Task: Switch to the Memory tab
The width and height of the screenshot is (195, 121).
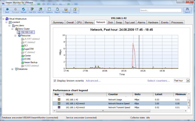Action: click(x=89, y=23)
